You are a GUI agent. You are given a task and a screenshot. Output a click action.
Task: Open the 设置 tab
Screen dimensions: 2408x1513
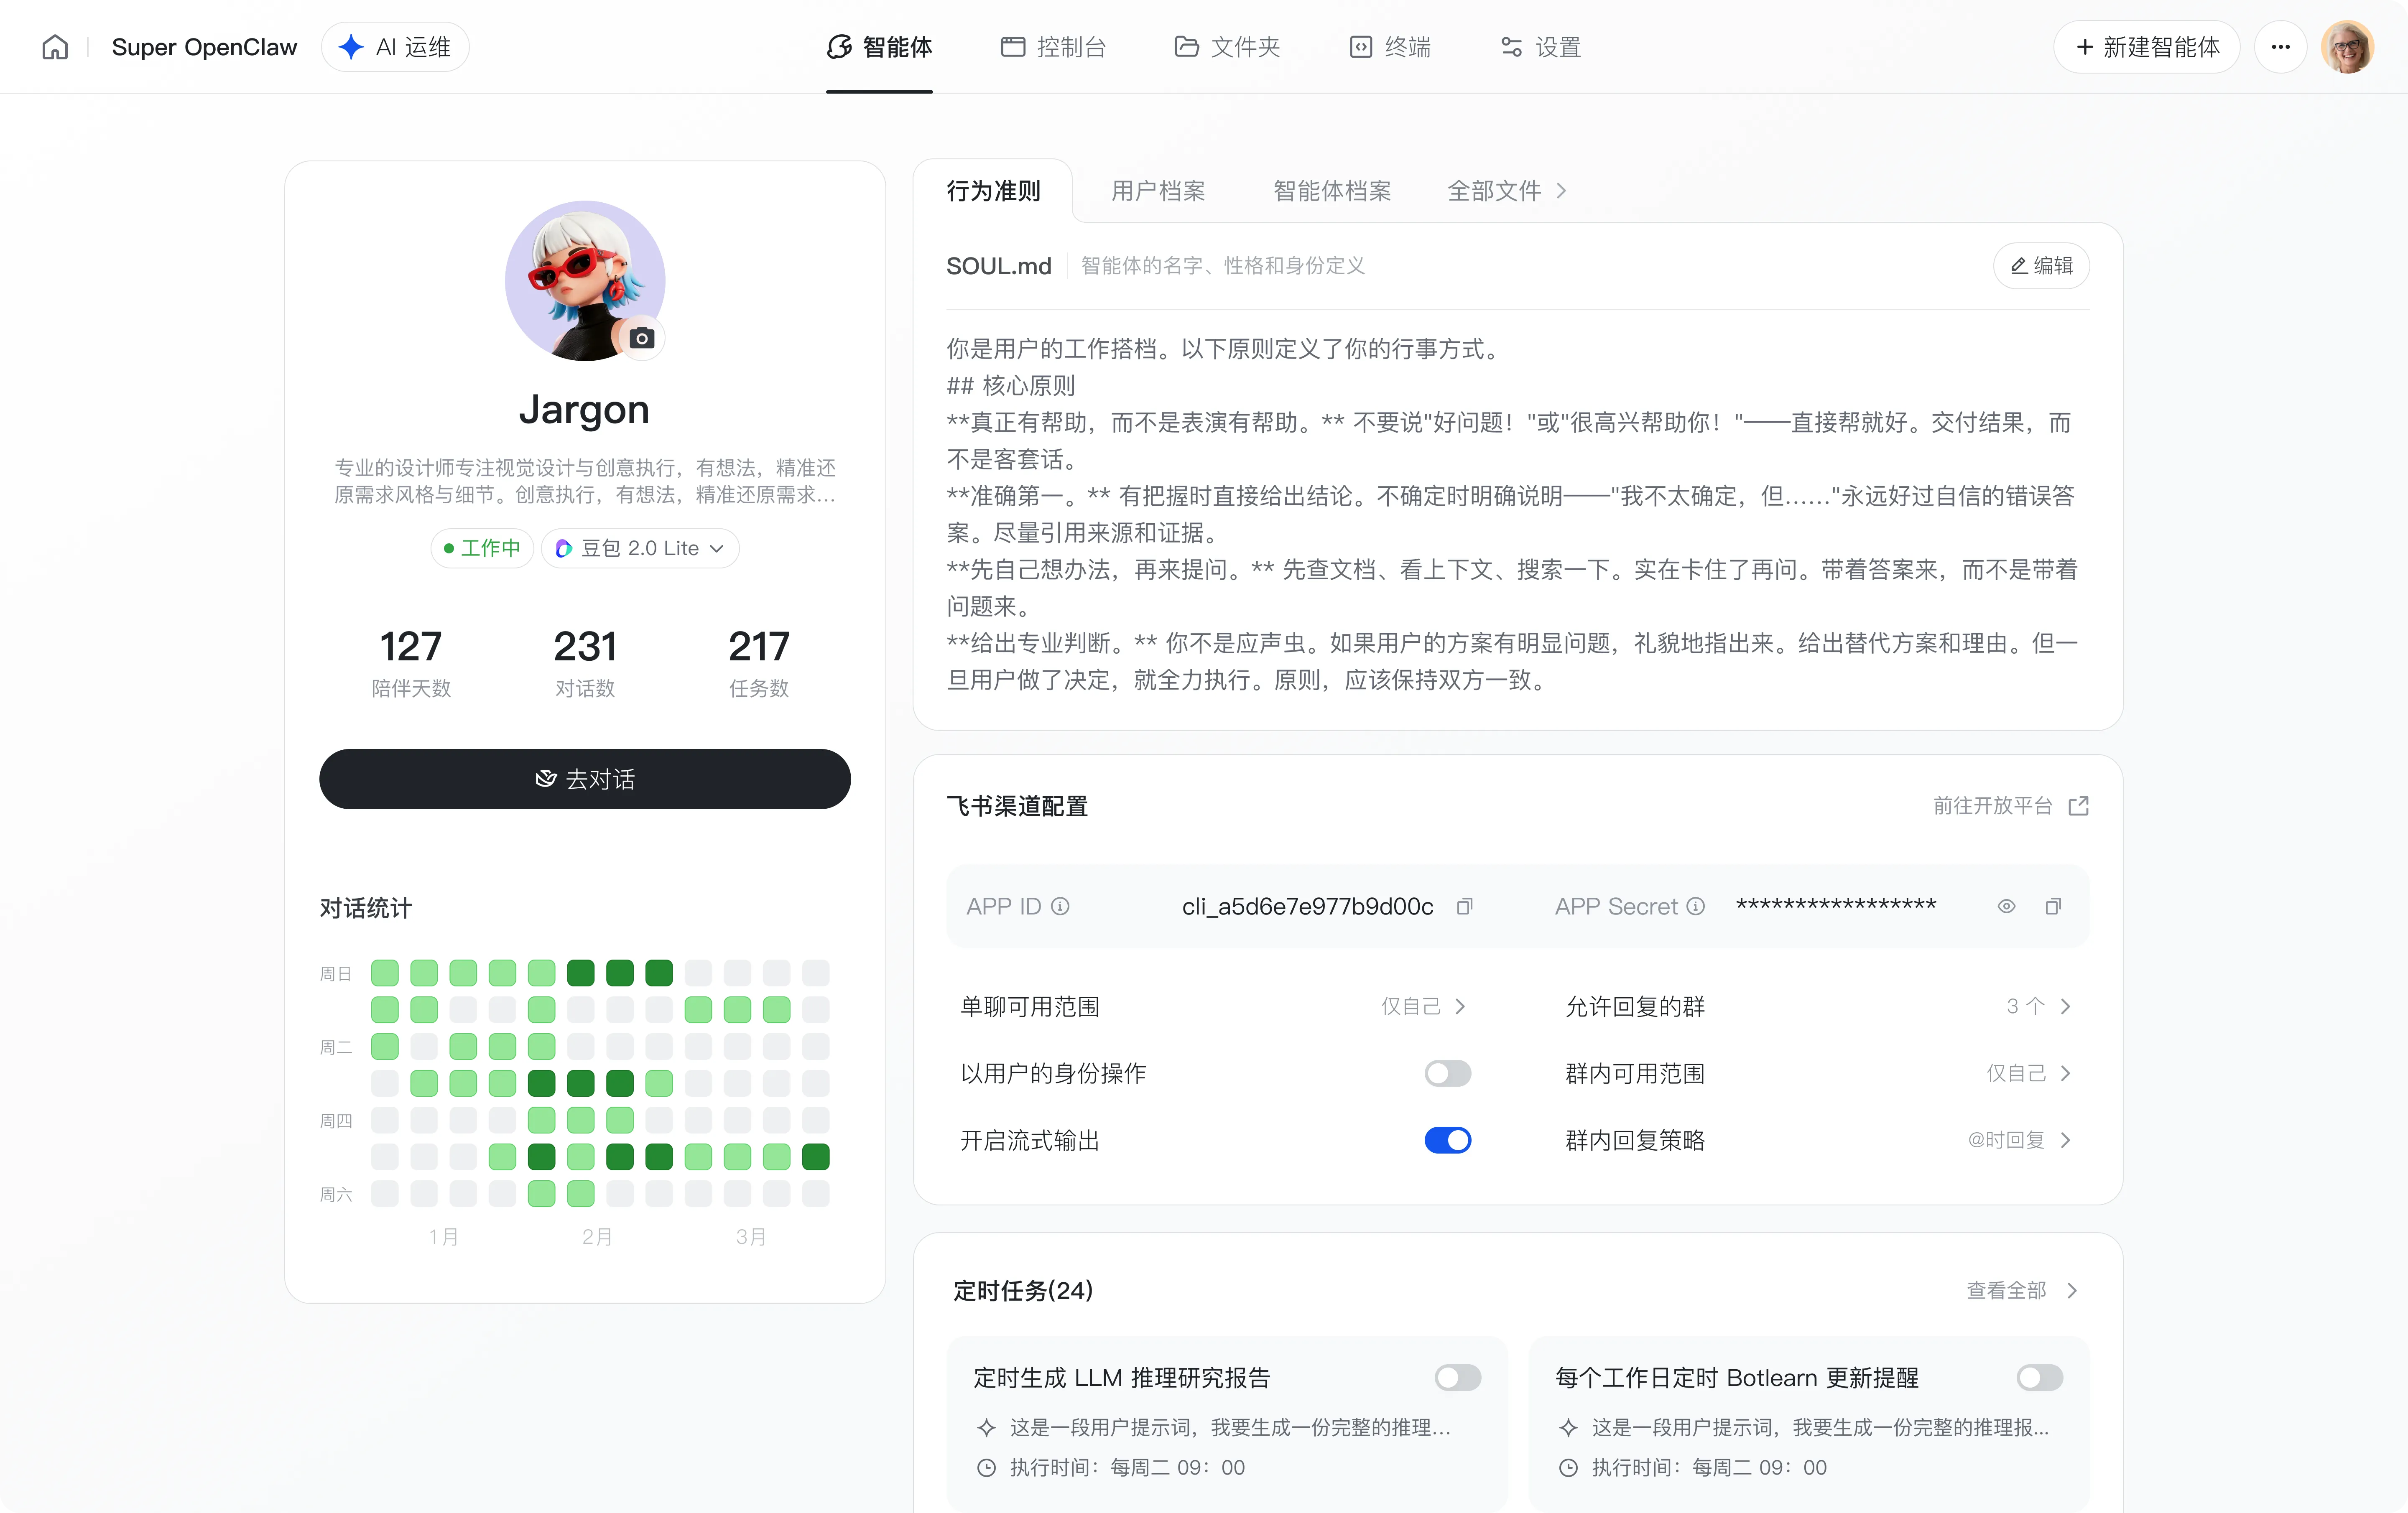1541,47
